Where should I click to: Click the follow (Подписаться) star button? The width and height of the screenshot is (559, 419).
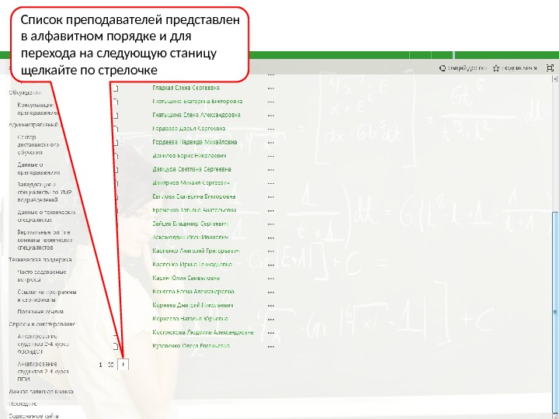click(515, 68)
